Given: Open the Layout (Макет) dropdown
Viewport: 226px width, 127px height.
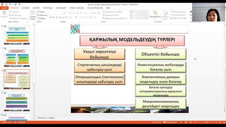Looking at the screenshot, I should coord(41,12).
